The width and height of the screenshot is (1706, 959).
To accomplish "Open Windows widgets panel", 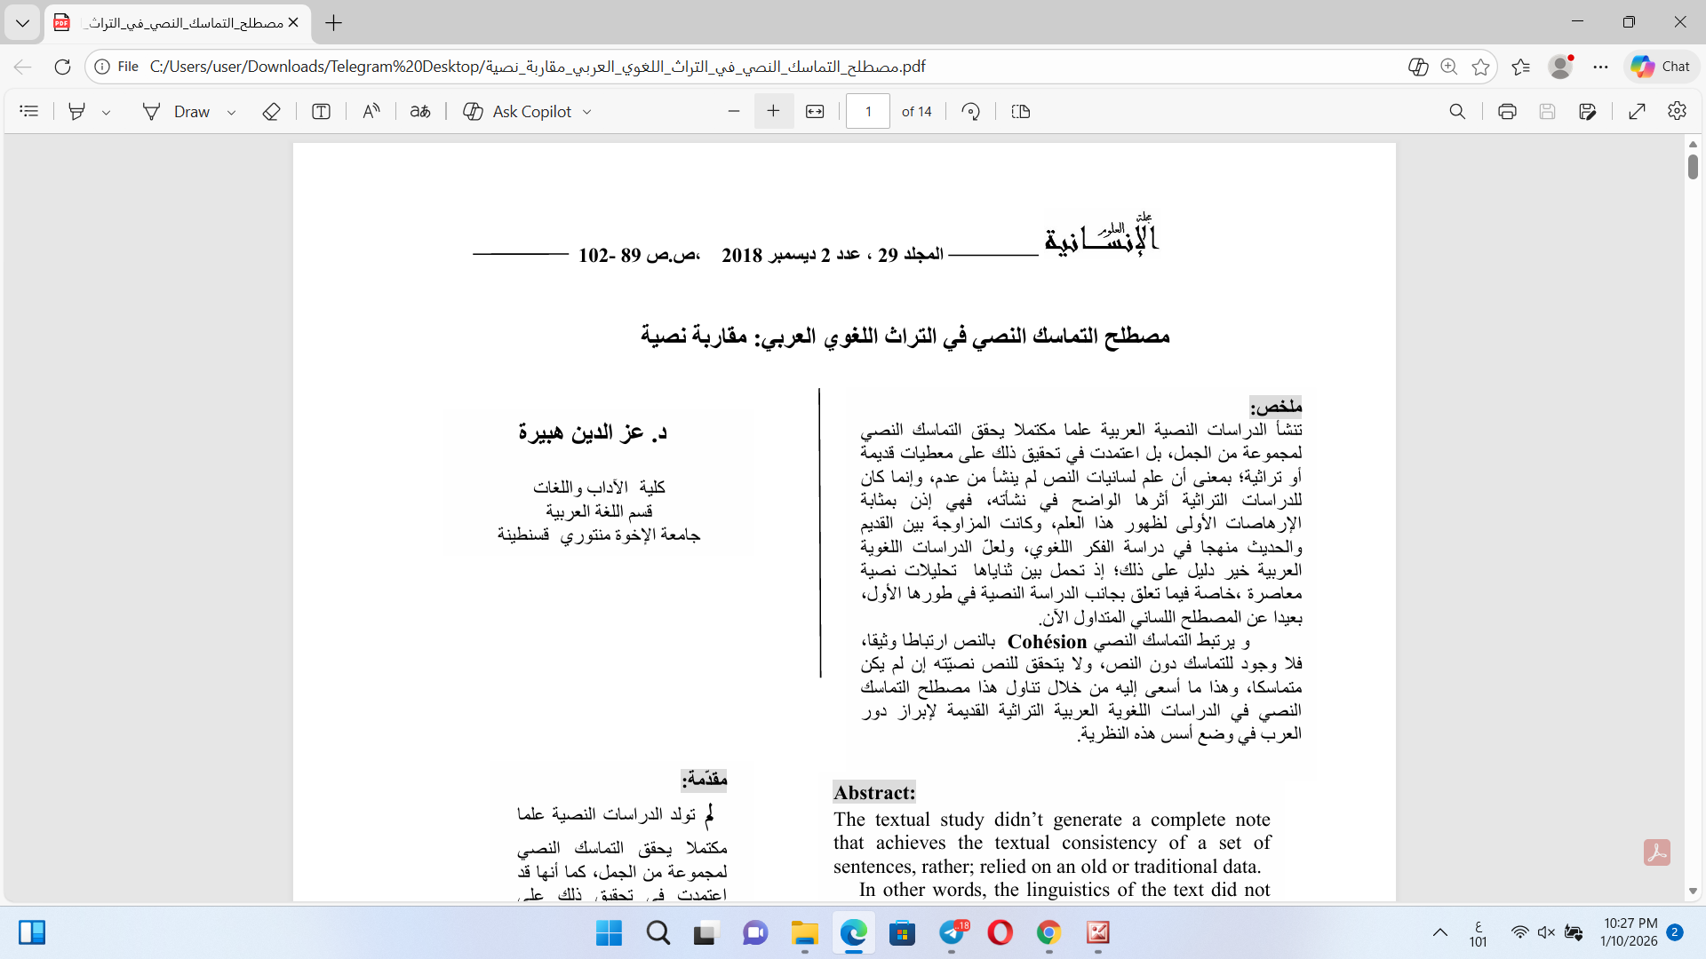I will (32, 932).
